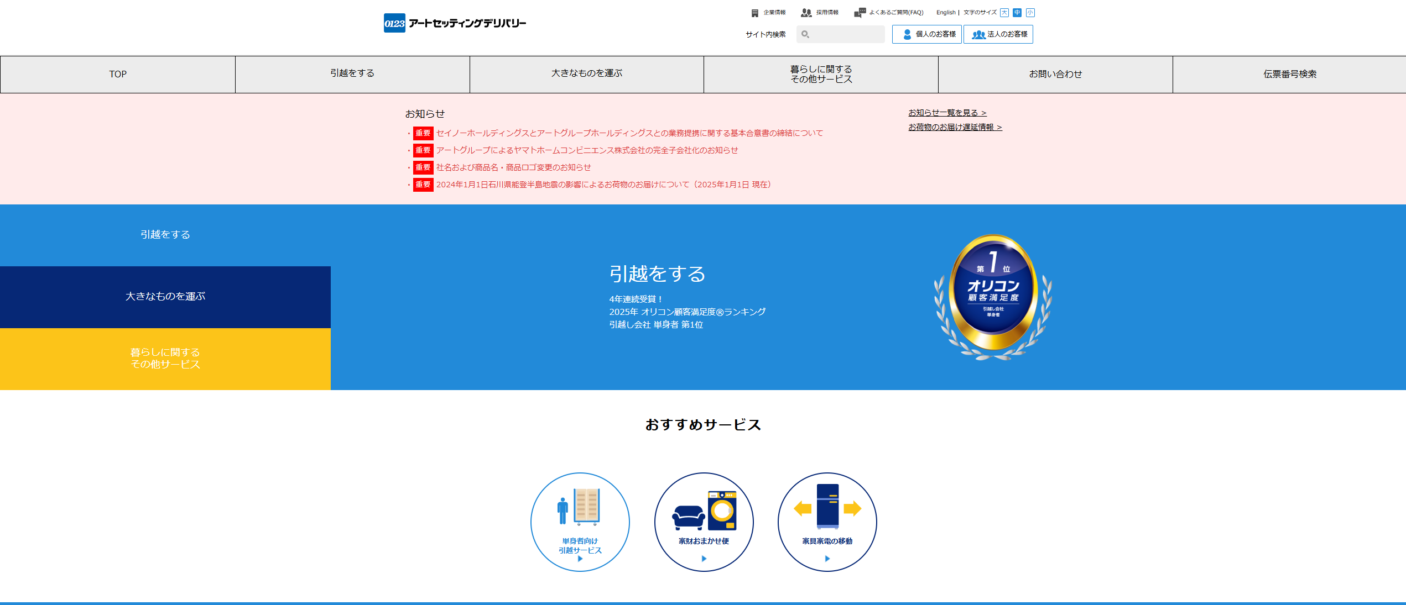Click the おすすめサービス section heading
This screenshot has height=605, width=1406.
click(703, 424)
